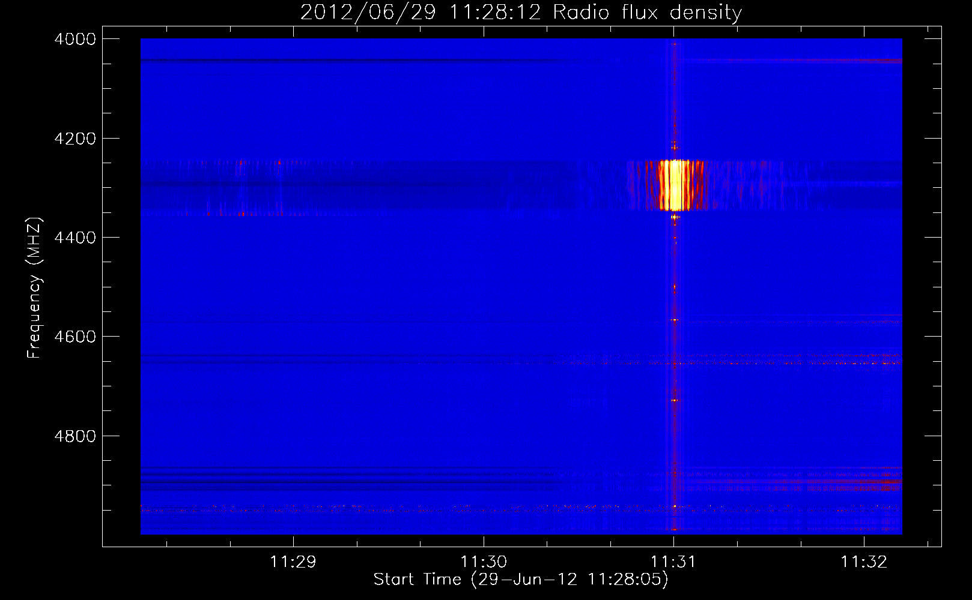Click the 11:32 time tick label
The width and height of the screenshot is (972, 600).
(x=864, y=562)
